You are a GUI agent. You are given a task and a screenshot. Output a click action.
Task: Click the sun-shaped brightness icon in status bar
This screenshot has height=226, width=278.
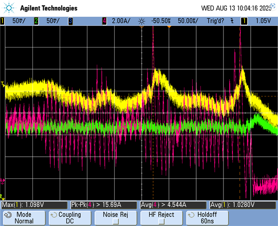point(141,21)
